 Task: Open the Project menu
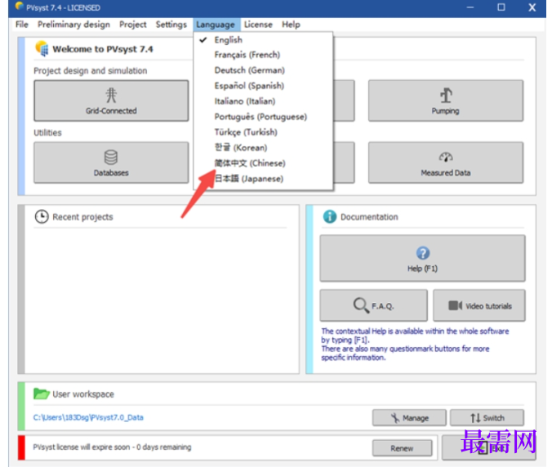pos(133,24)
